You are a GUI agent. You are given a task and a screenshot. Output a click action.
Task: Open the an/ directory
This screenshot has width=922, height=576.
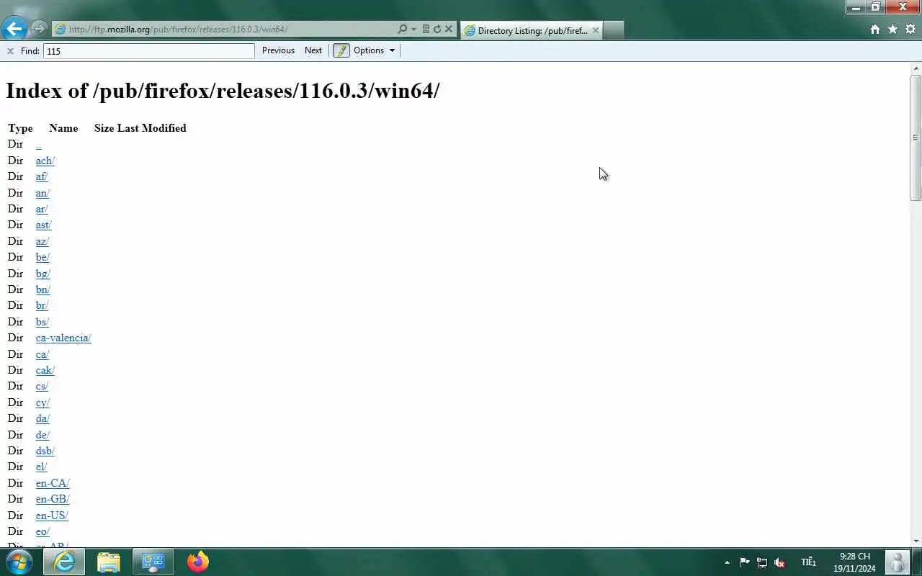coord(42,193)
